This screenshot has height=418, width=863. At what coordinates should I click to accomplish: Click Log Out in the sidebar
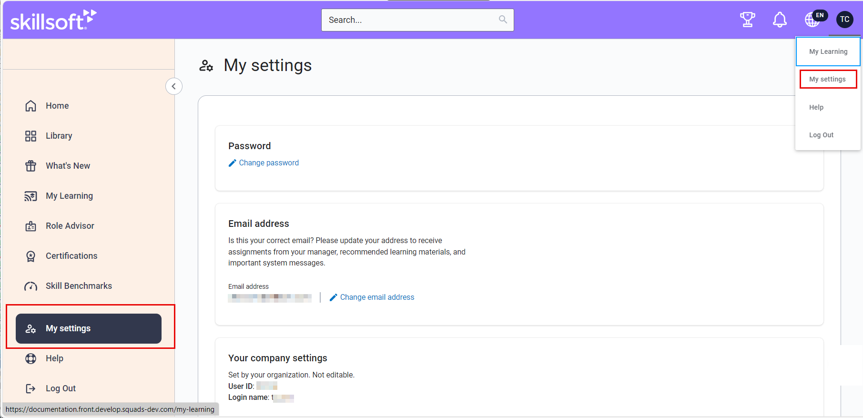pyautogui.click(x=61, y=388)
